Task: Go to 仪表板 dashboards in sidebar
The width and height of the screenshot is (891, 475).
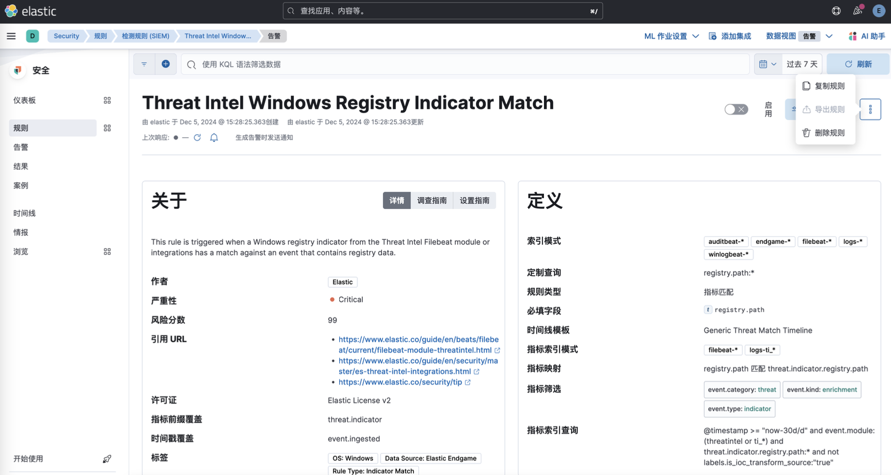Action: 25,100
